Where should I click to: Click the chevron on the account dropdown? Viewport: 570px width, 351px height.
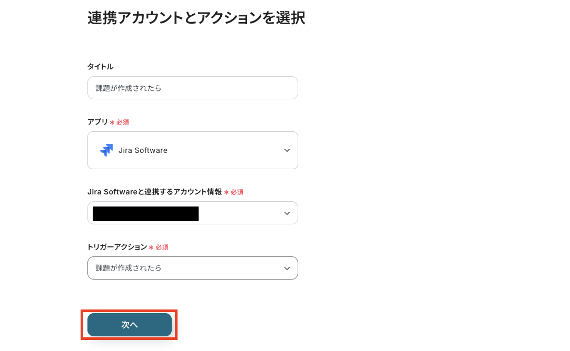click(287, 213)
